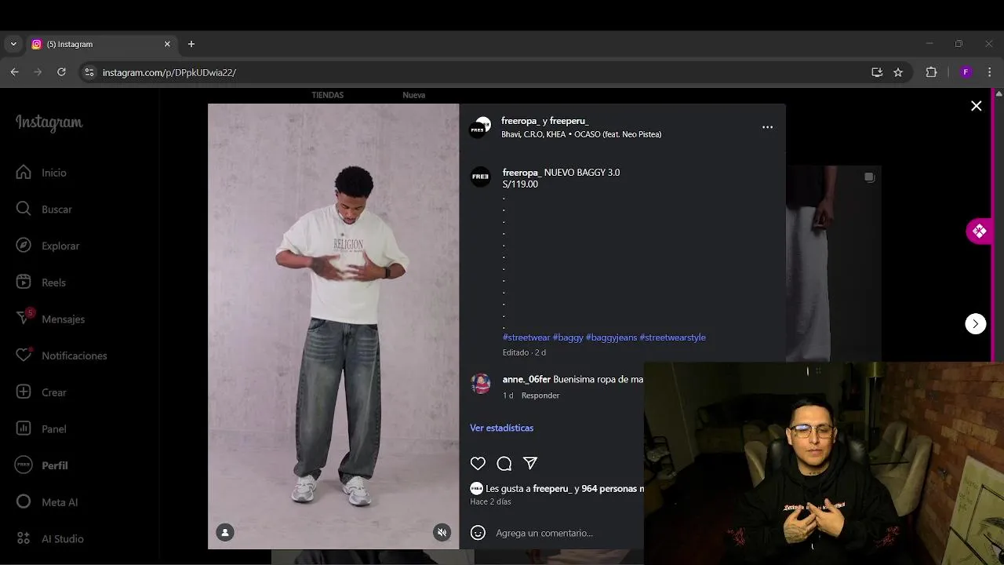Screen dimensions: 1004x565
Task: Go to next post arrow
Action: pos(975,323)
